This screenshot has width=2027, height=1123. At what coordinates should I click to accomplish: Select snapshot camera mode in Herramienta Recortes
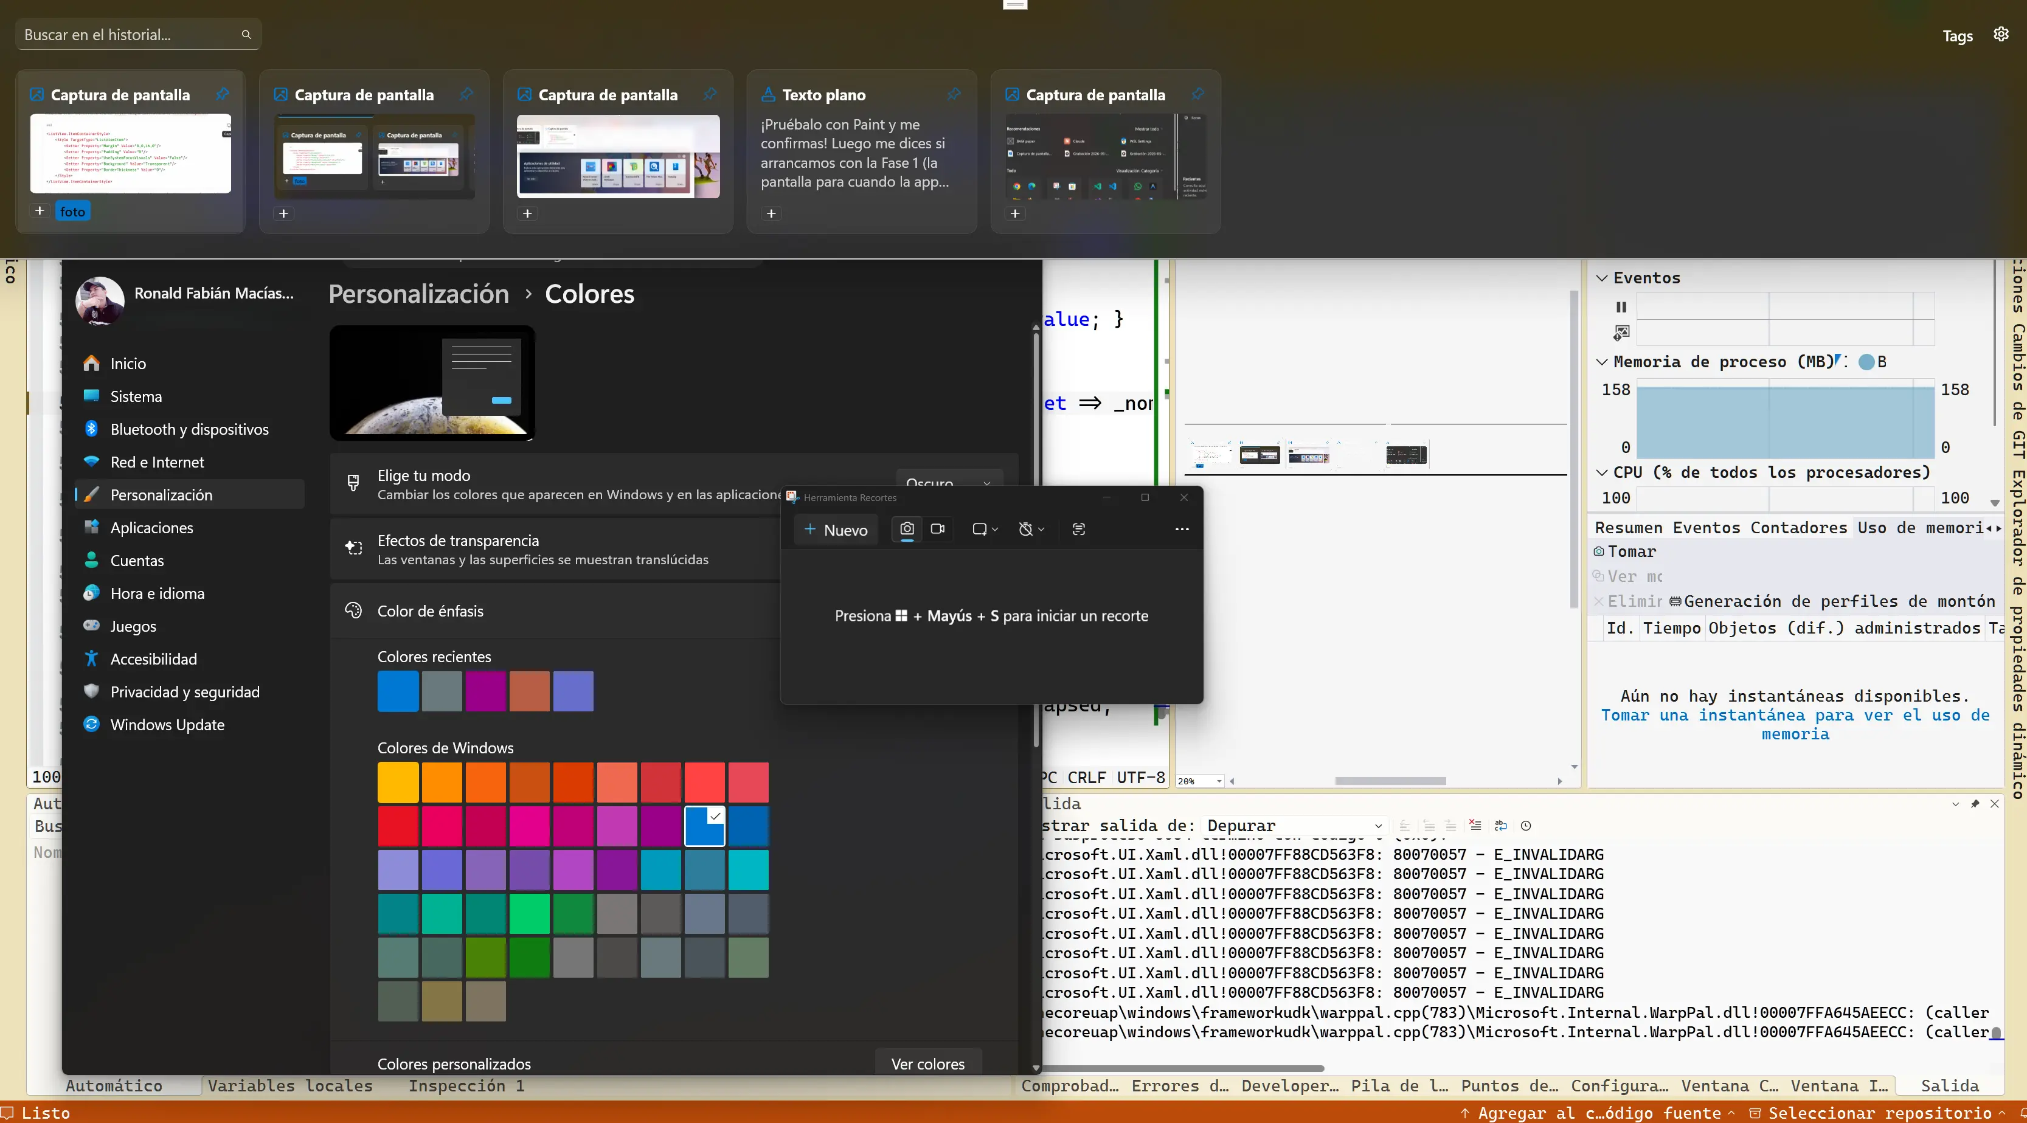(907, 529)
